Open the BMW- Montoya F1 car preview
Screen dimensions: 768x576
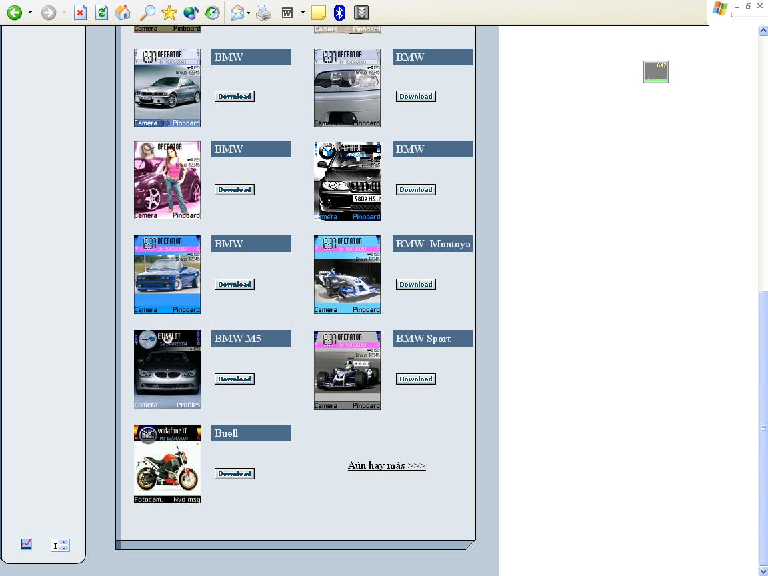point(347,275)
